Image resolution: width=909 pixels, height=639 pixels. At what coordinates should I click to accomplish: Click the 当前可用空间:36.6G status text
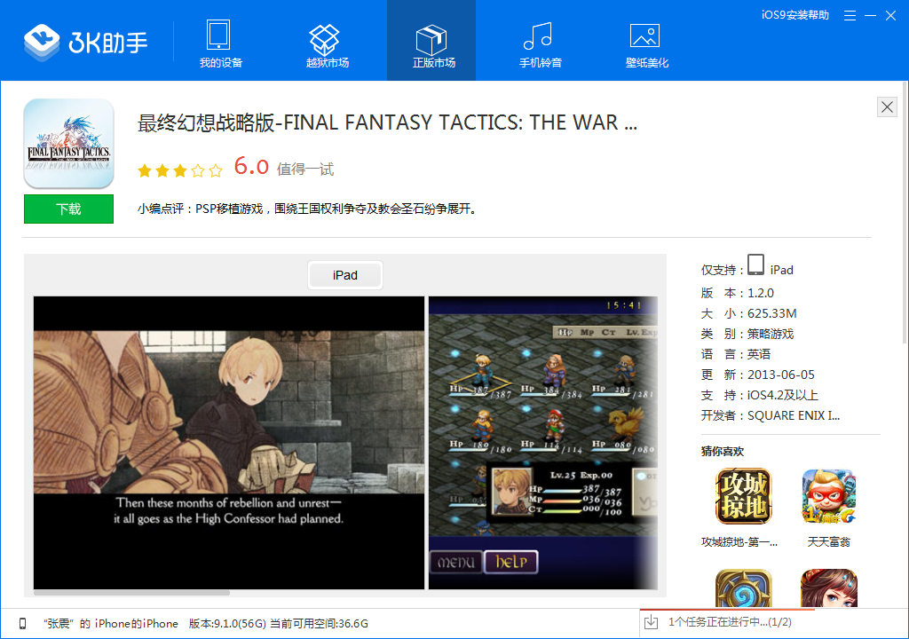320,623
